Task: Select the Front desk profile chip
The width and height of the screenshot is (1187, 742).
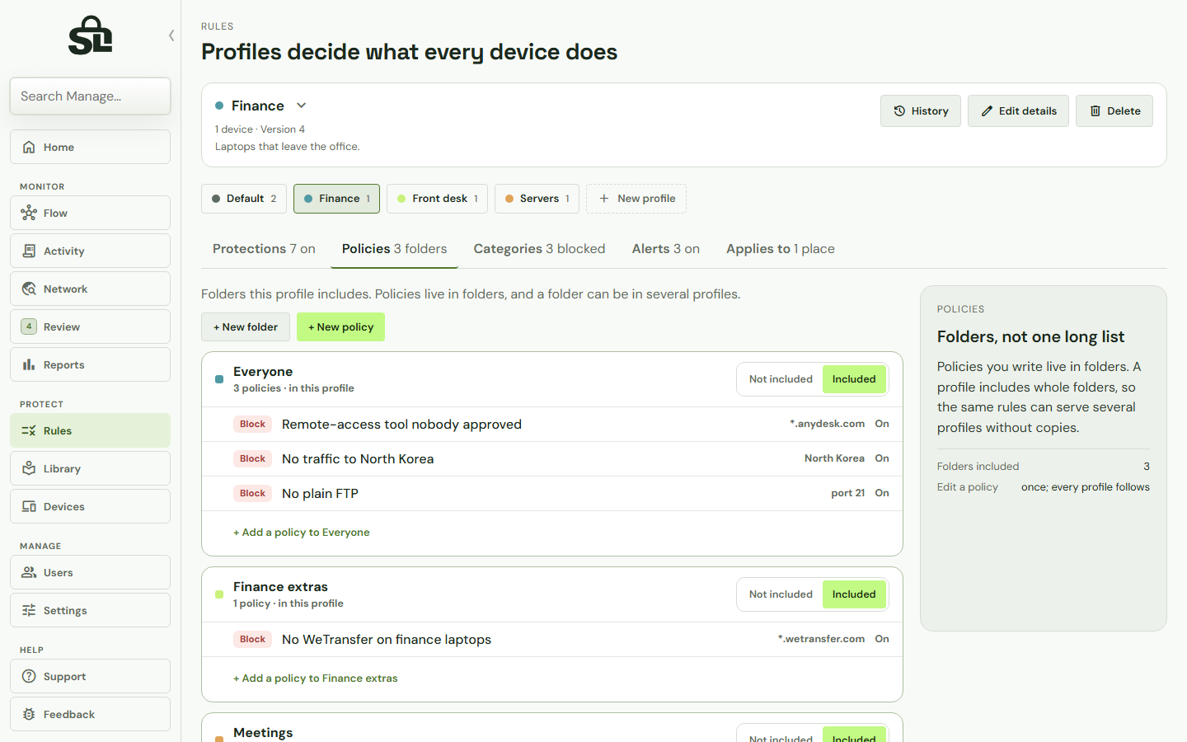Action: [437, 199]
